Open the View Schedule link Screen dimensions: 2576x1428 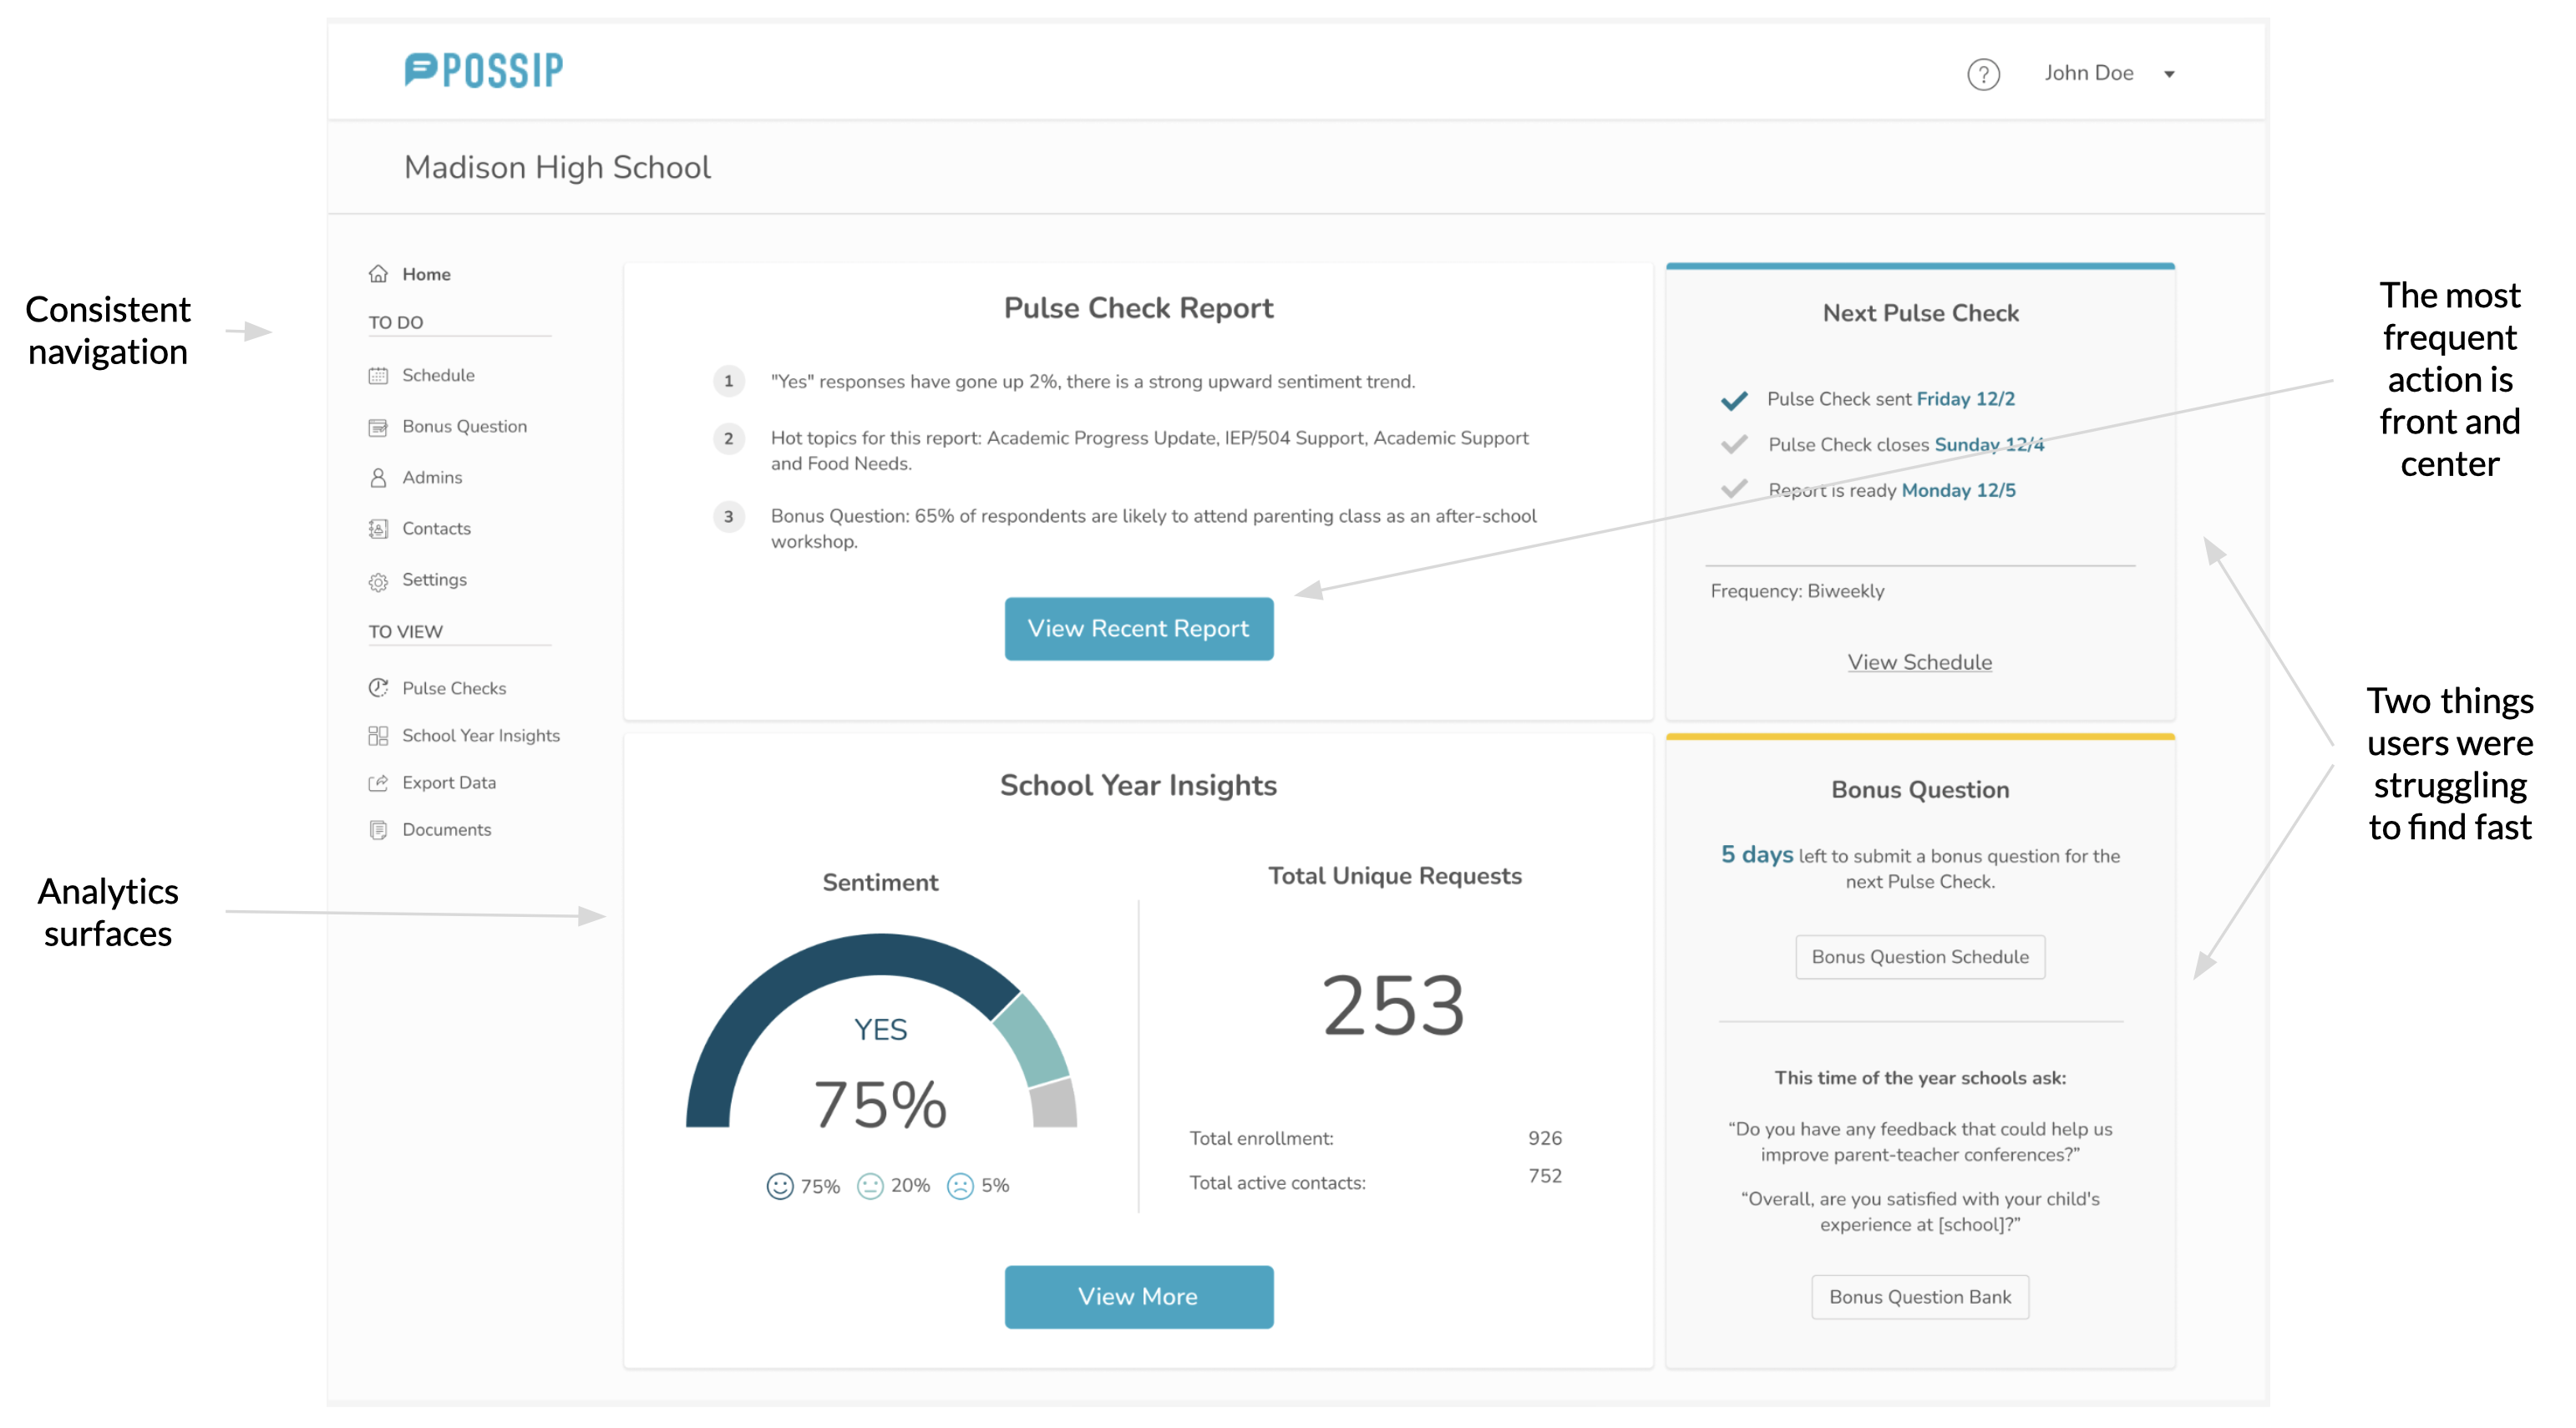(x=1919, y=662)
